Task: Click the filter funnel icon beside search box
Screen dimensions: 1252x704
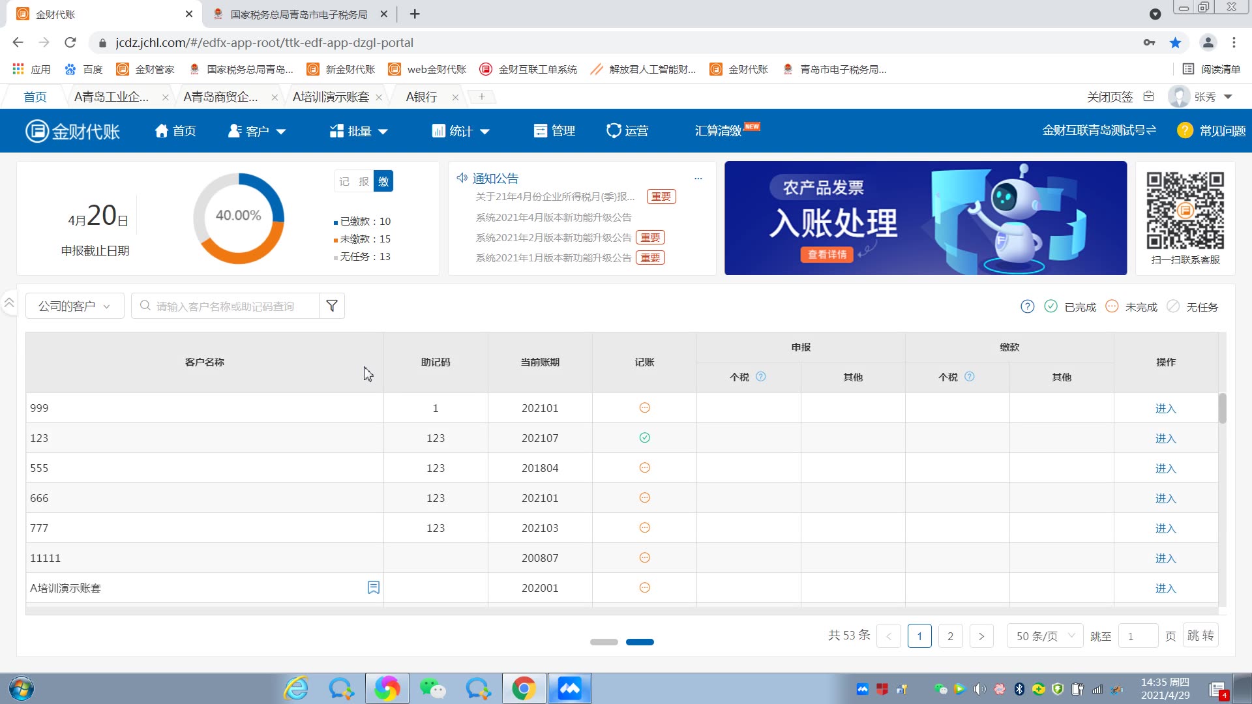Action: point(332,306)
